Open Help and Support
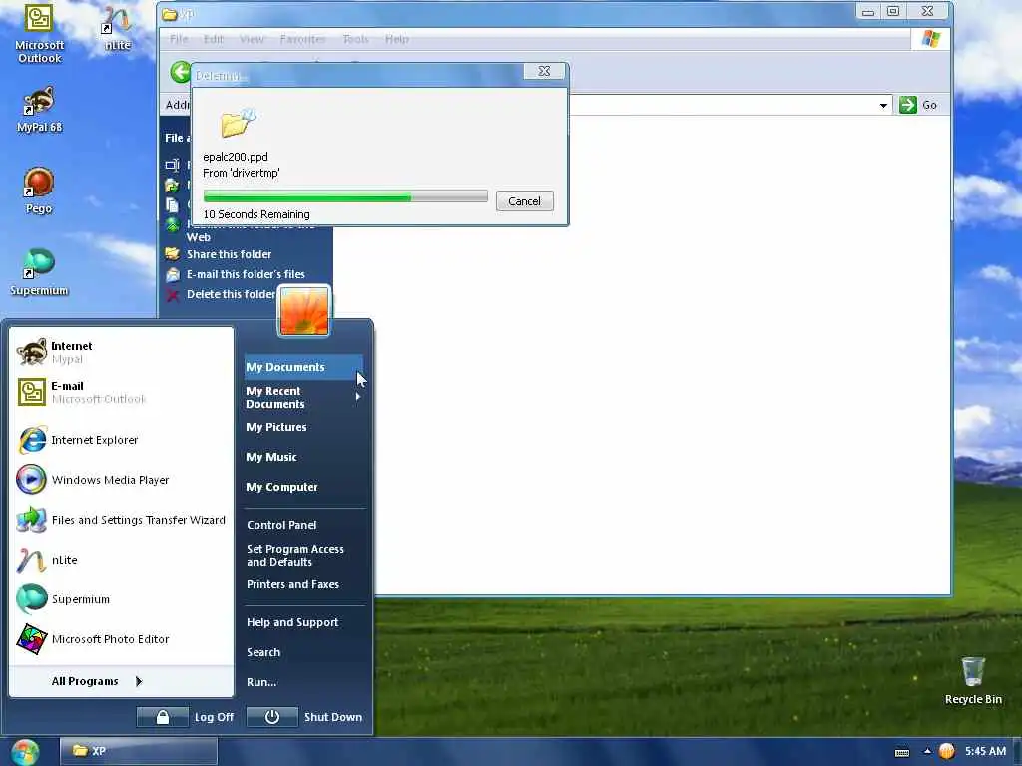Viewport: 1022px width, 766px height. click(x=292, y=622)
